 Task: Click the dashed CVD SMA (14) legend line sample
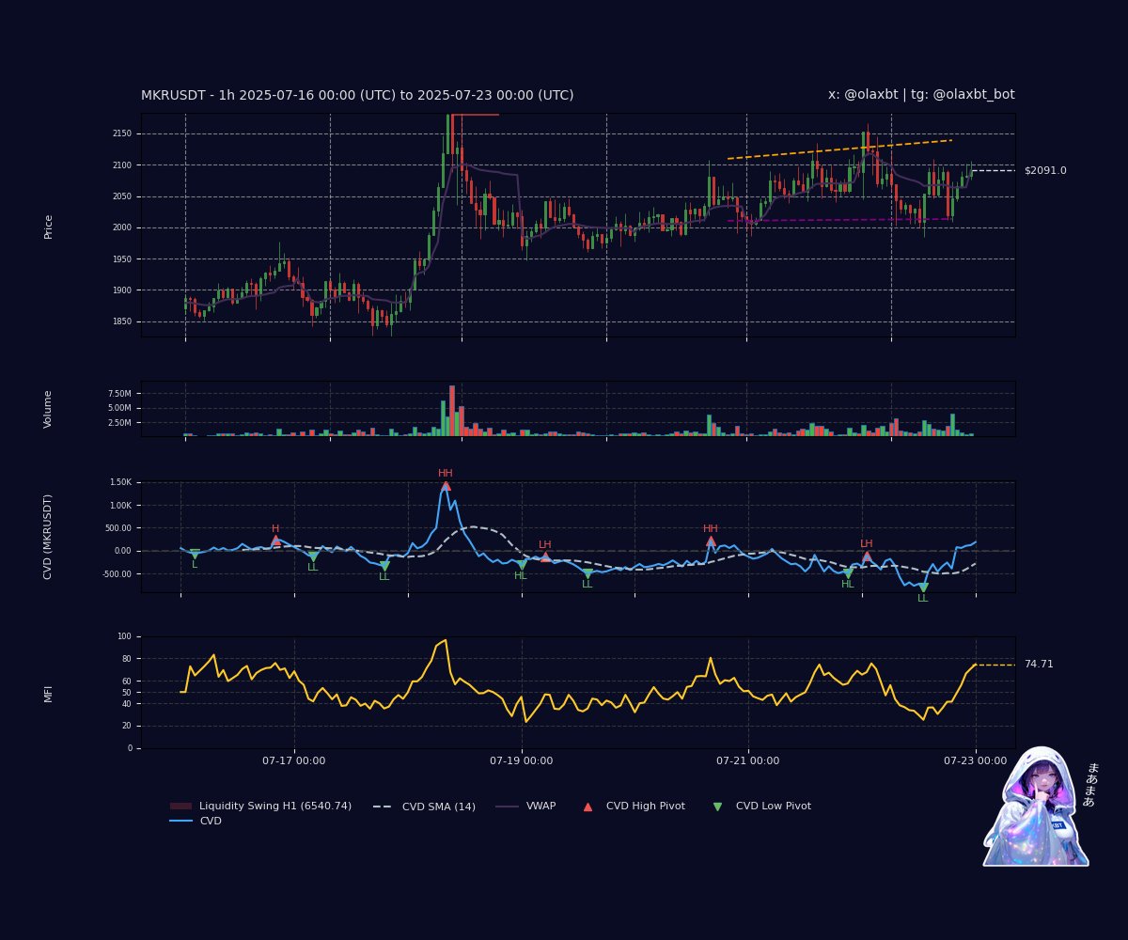tap(384, 807)
